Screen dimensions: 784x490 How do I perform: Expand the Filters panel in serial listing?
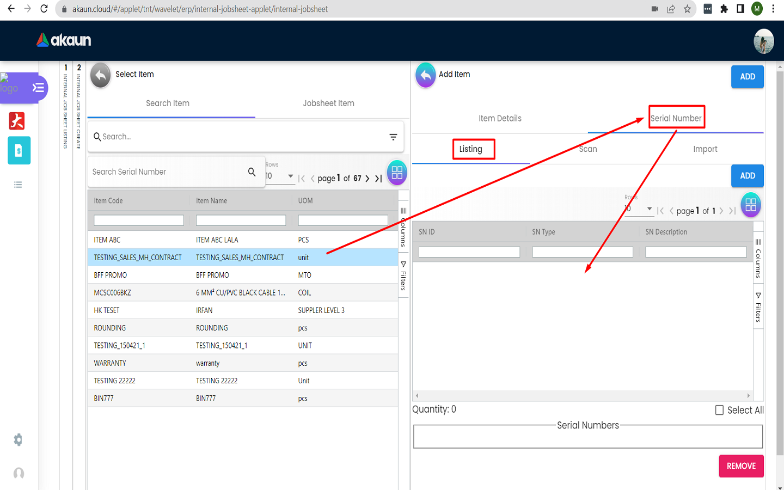[758, 307]
